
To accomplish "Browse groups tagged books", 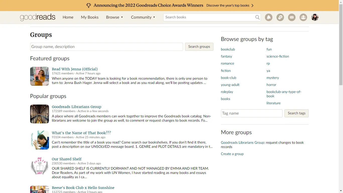I will 225,99.
